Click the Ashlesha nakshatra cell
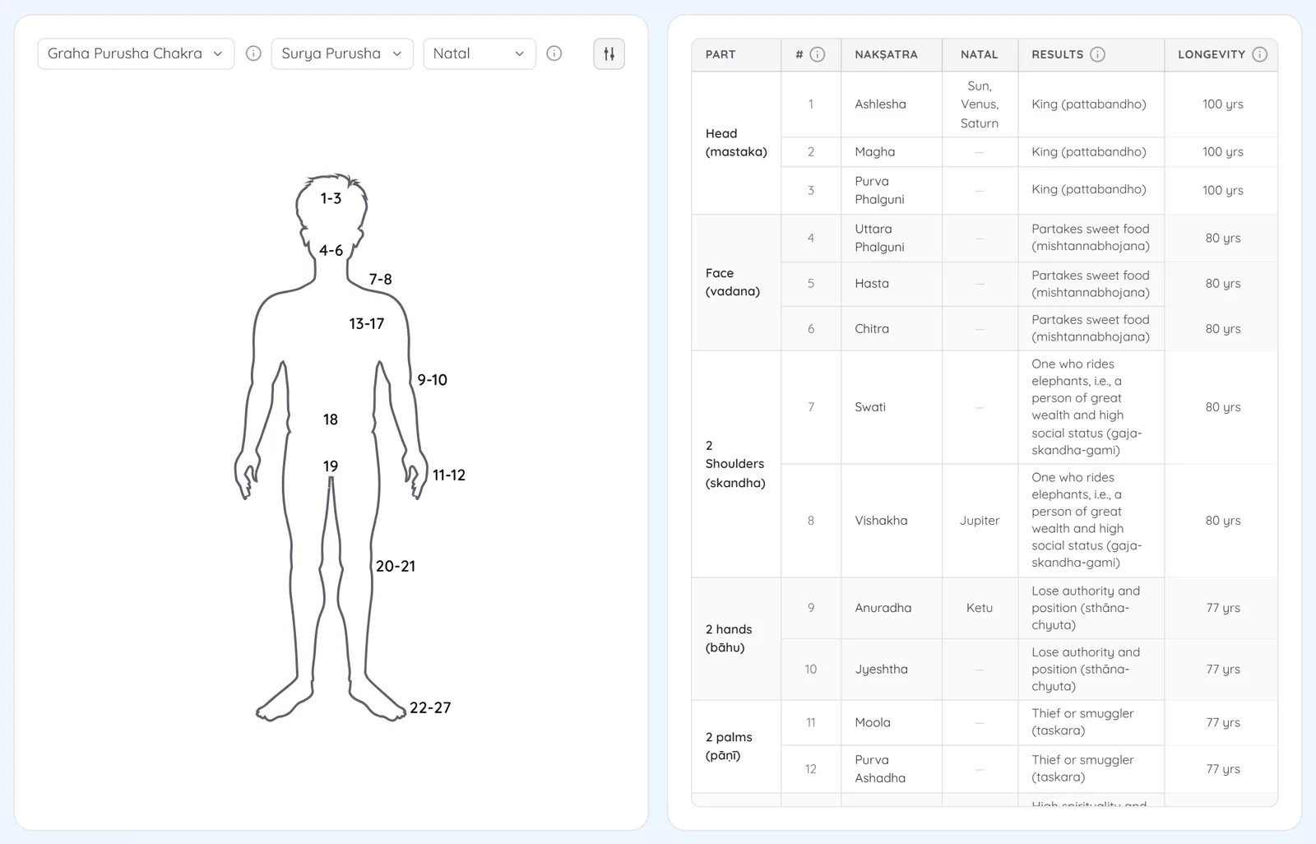 pos(891,104)
